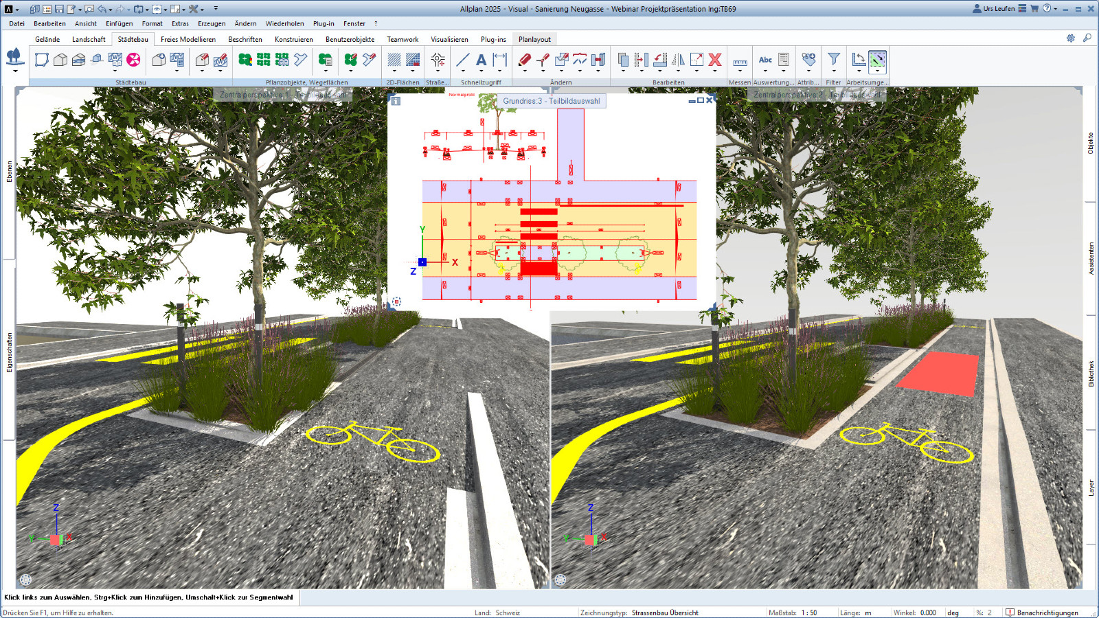Select the measuring ruler icon in Messen

coord(740,62)
